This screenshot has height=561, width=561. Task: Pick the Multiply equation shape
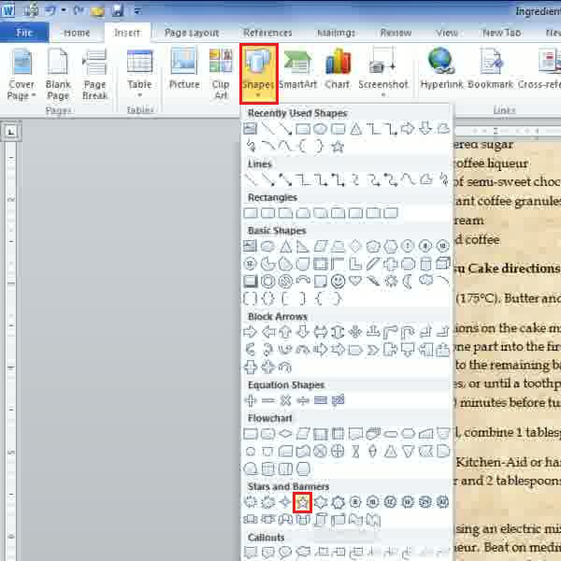tap(285, 400)
